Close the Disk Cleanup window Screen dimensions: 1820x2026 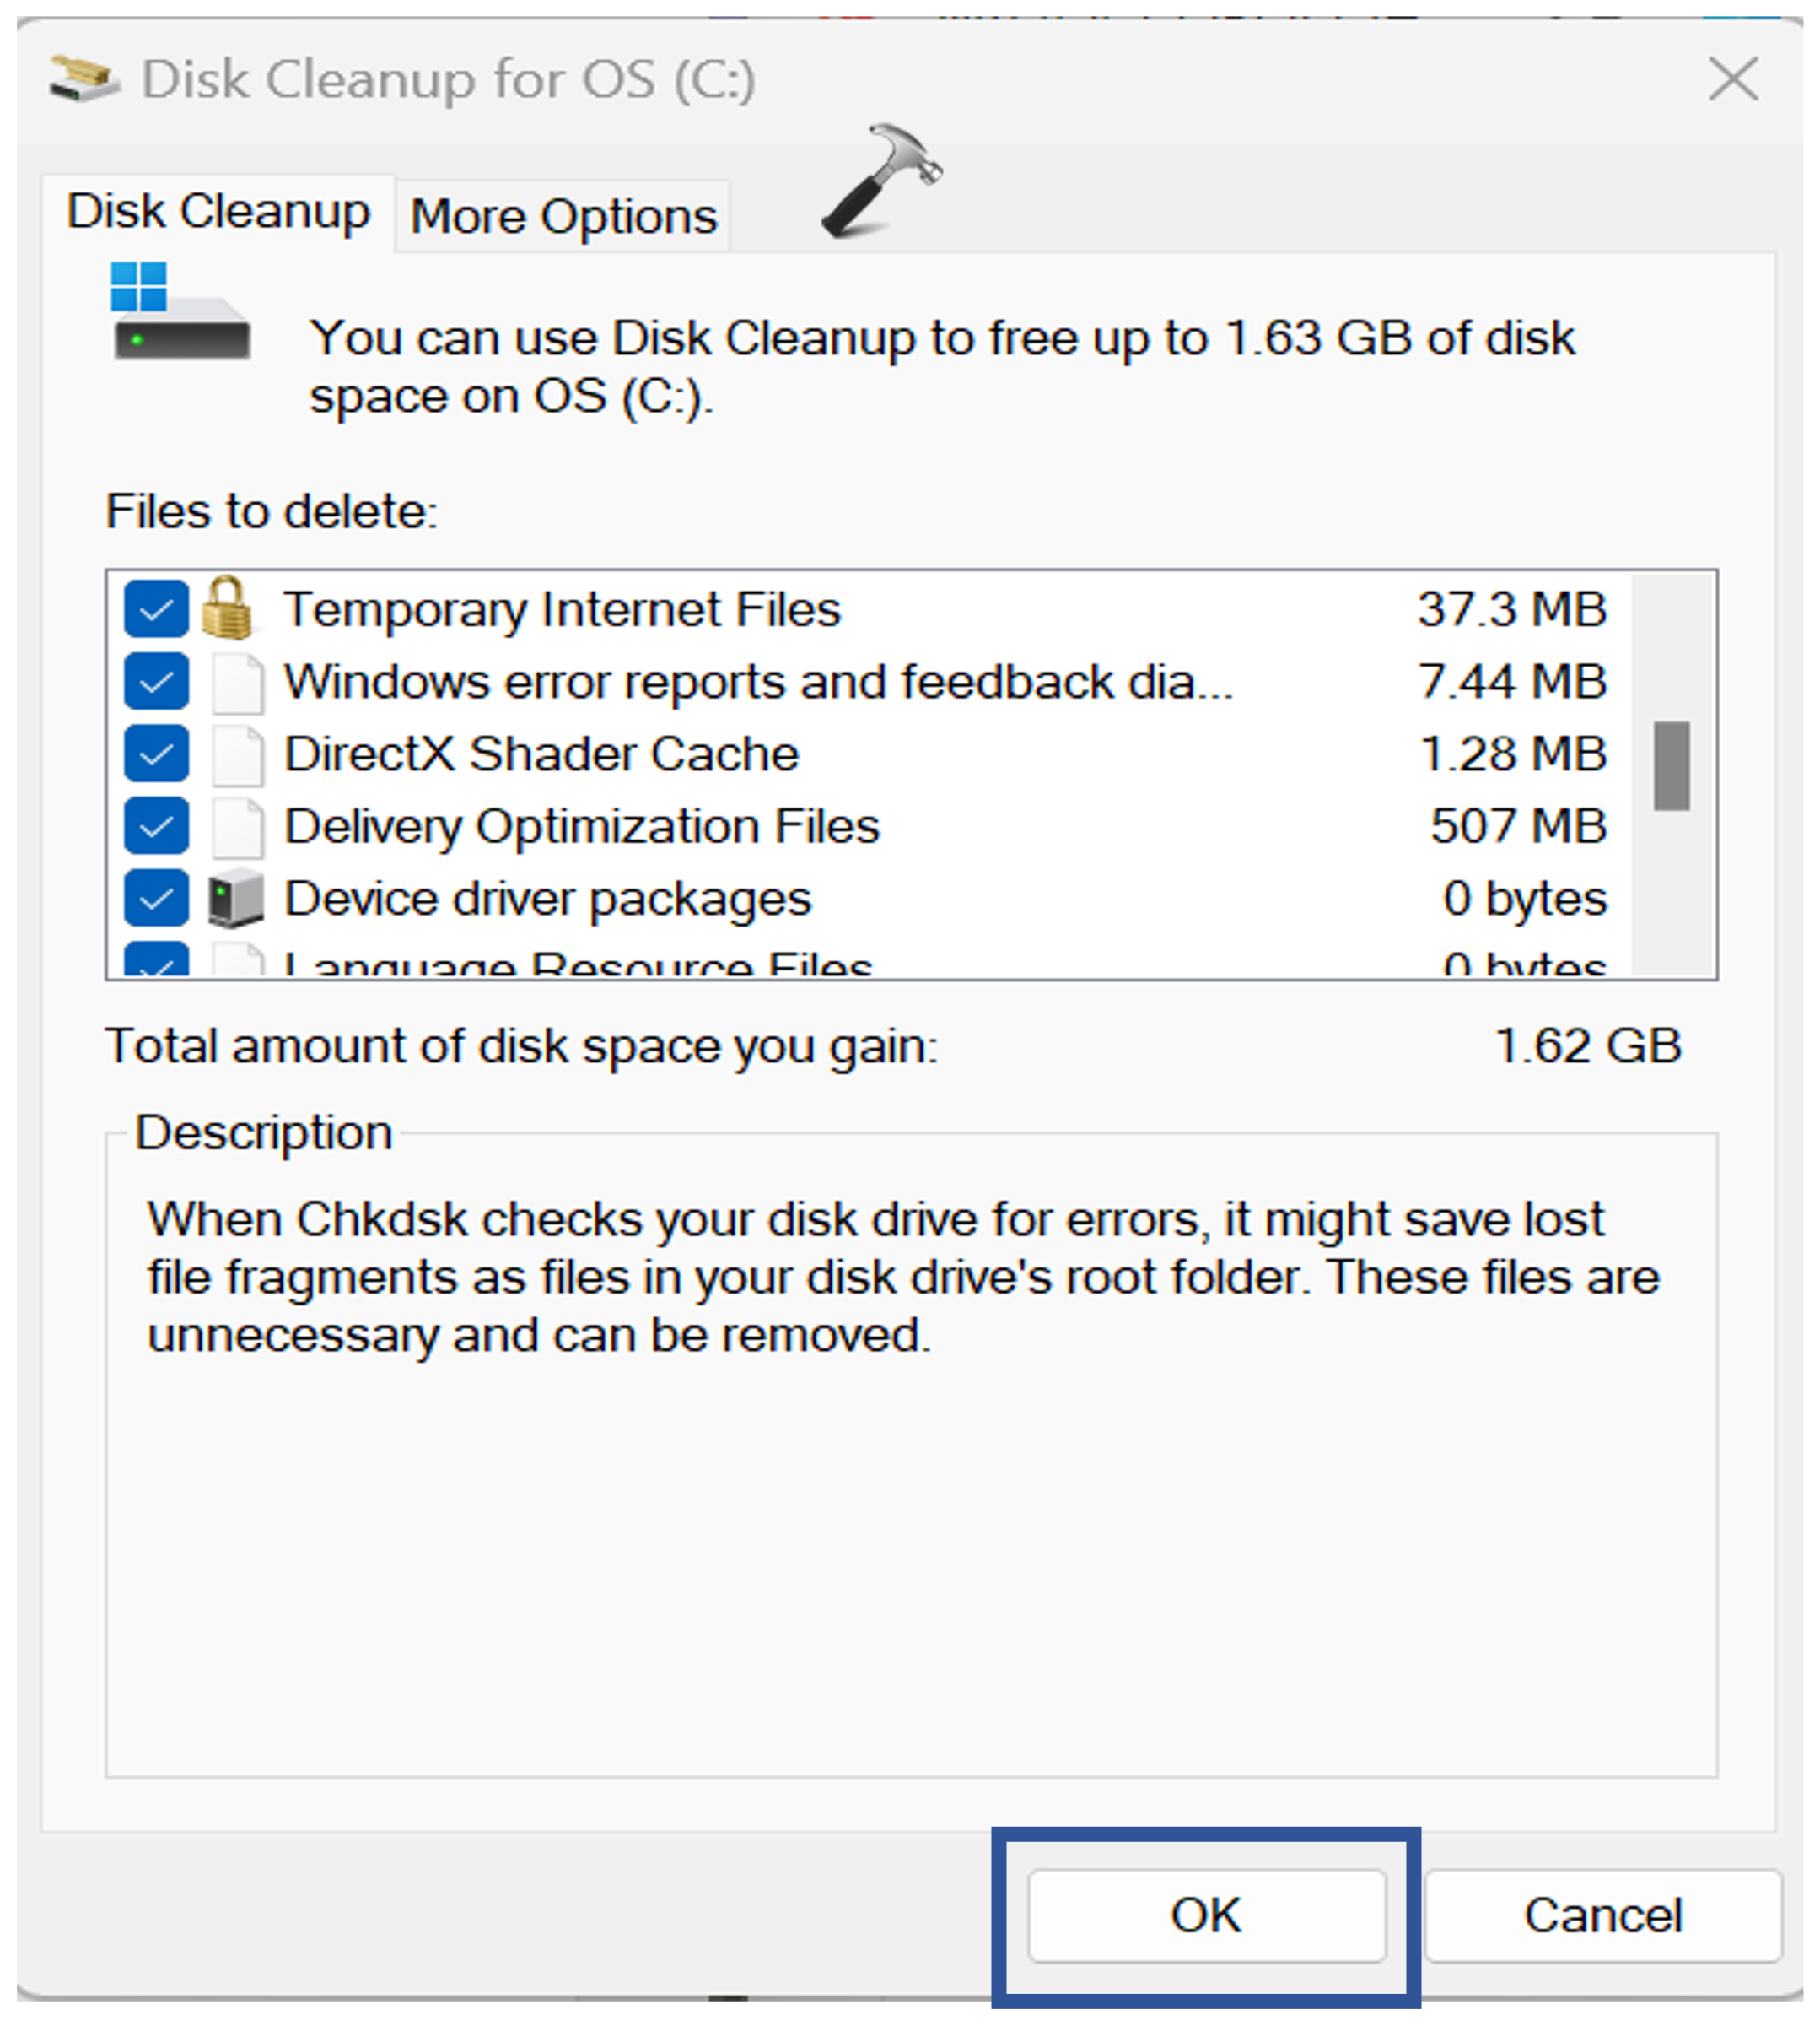click(x=1733, y=79)
